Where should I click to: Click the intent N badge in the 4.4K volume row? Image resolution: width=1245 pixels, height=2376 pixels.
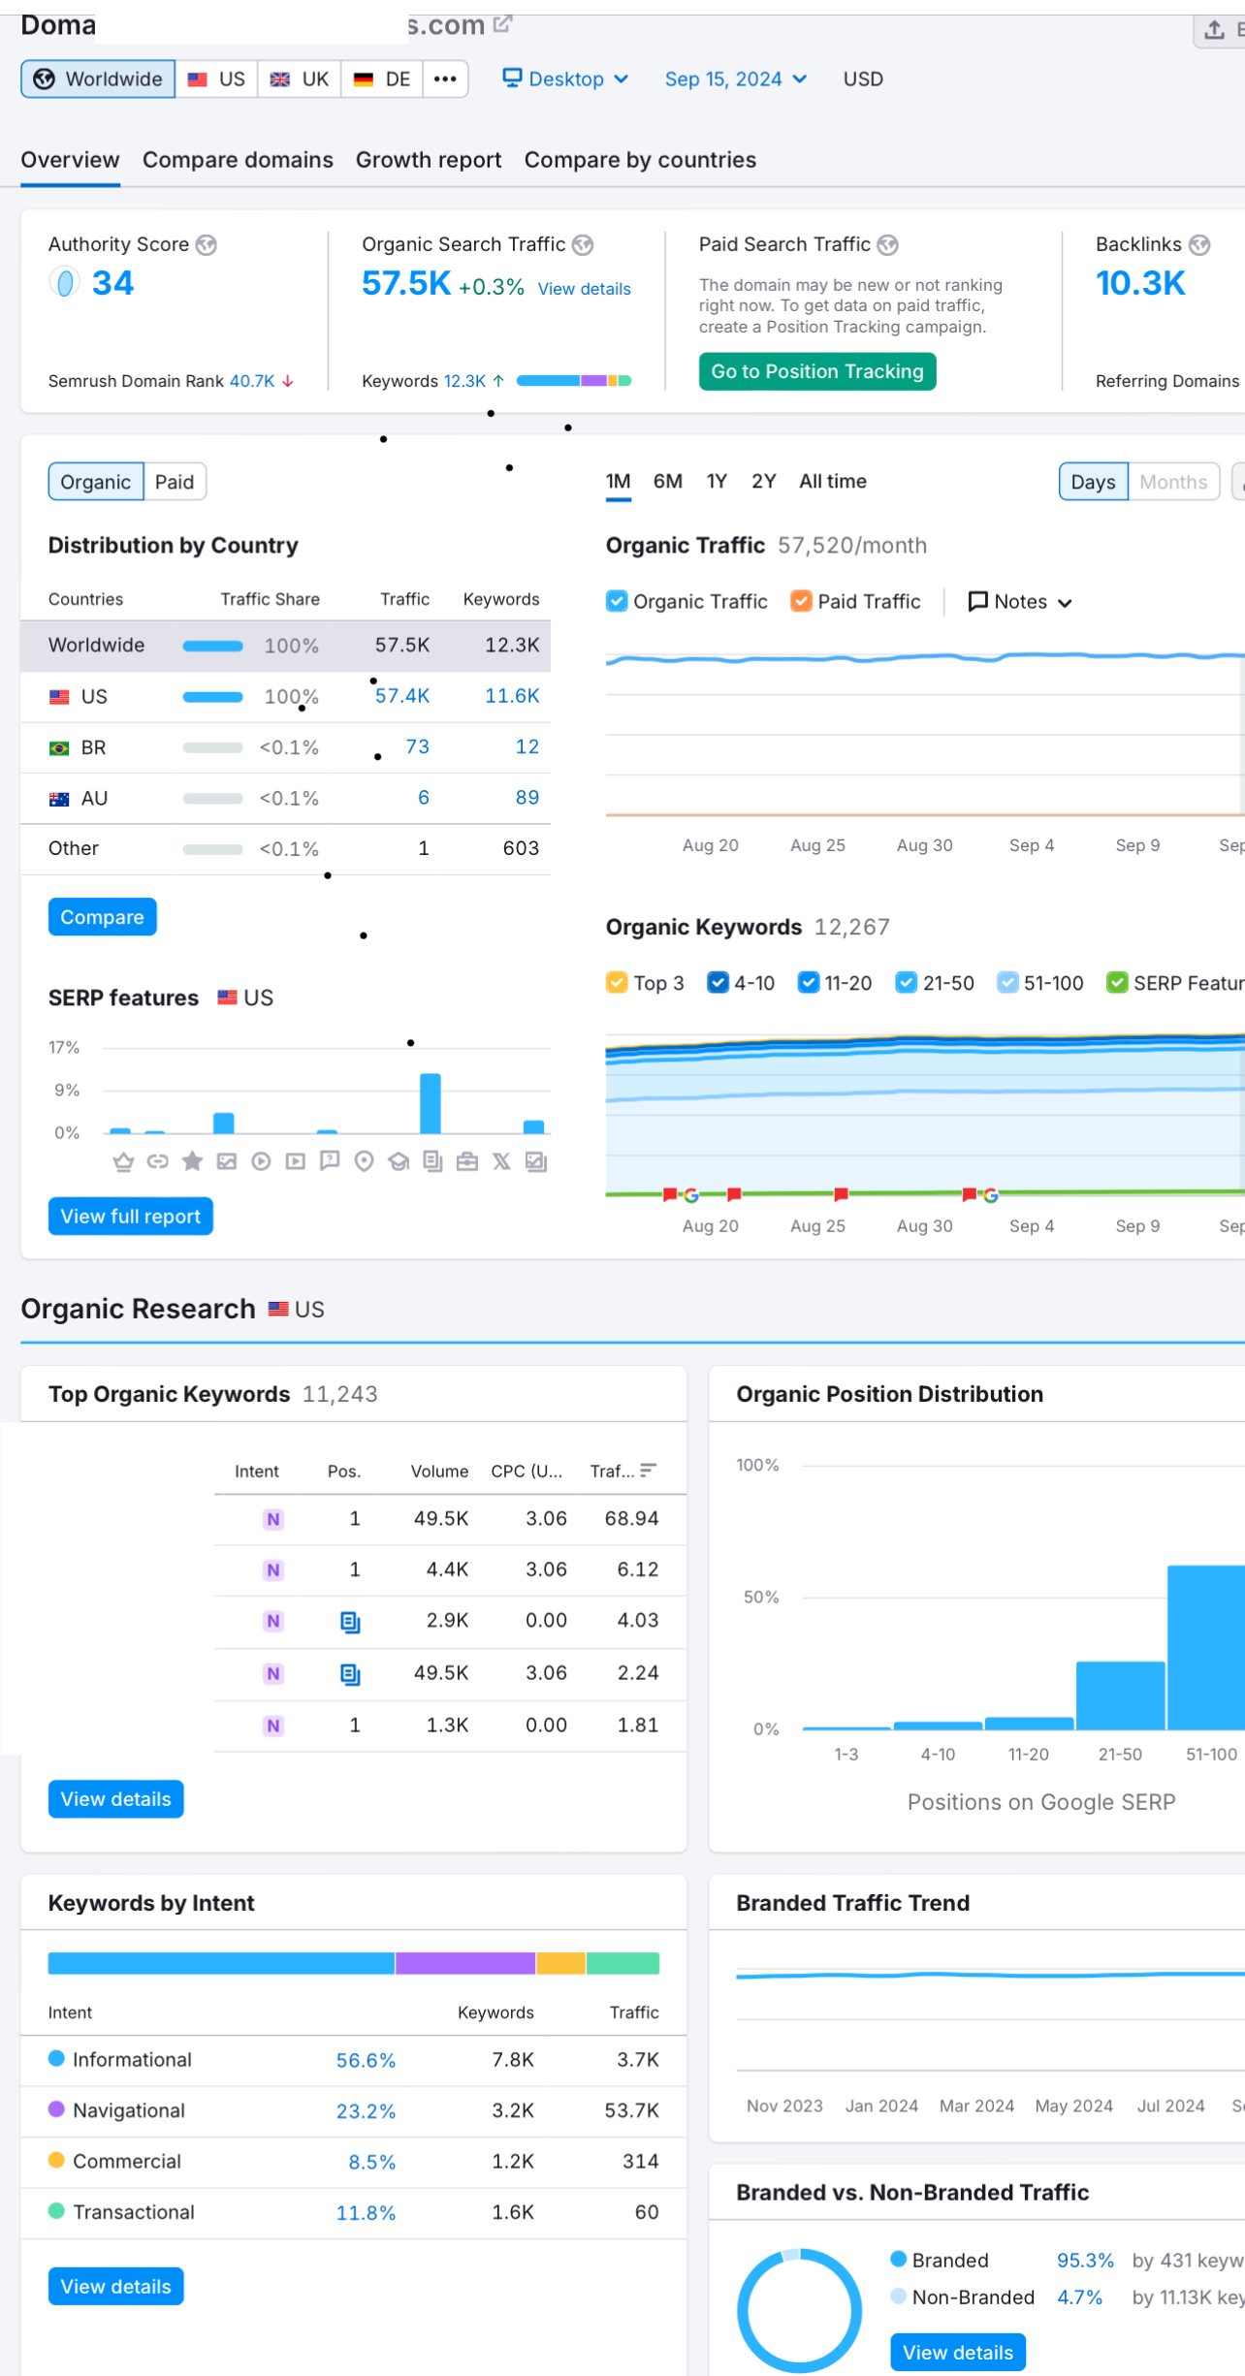pos(273,1569)
